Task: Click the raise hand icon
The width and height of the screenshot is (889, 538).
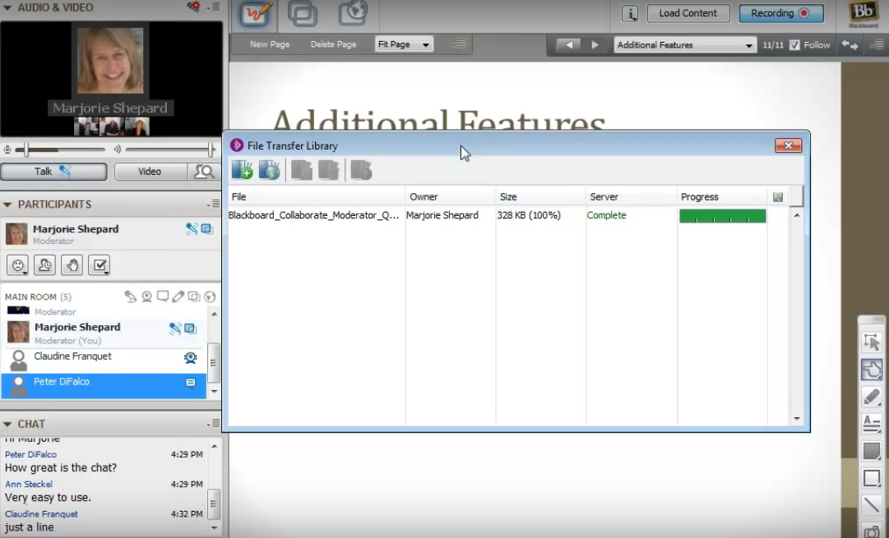Action: pyautogui.click(x=72, y=265)
